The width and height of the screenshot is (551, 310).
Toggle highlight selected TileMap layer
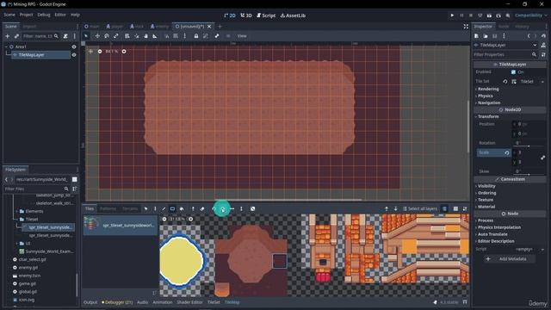444,208
